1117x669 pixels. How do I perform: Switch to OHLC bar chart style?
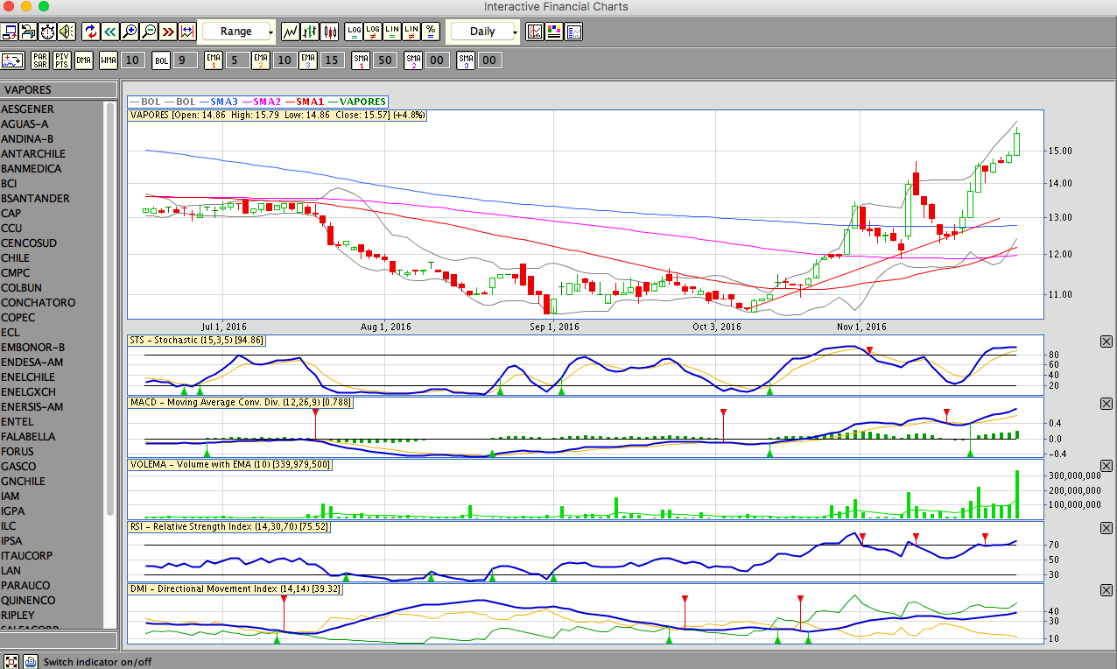(310, 32)
